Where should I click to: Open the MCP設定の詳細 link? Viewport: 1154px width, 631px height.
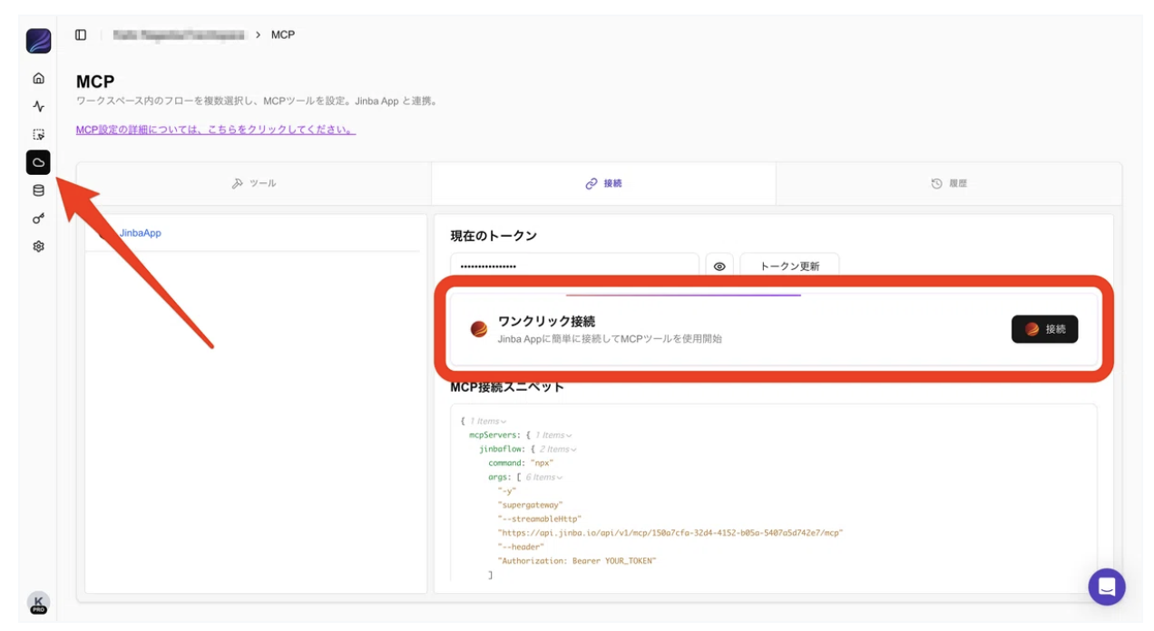pyautogui.click(x=215, y=130)
